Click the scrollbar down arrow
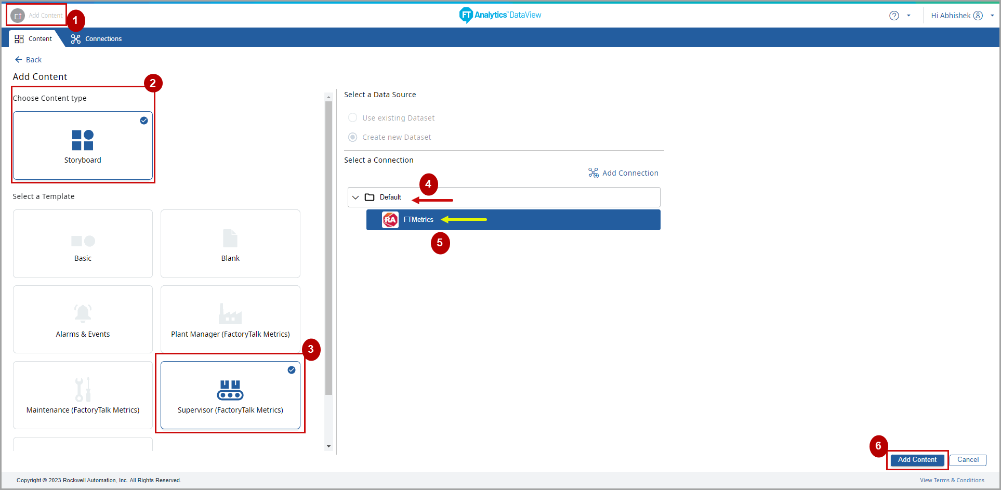This screenshot has width=1001, height=490. click(328, 446)
